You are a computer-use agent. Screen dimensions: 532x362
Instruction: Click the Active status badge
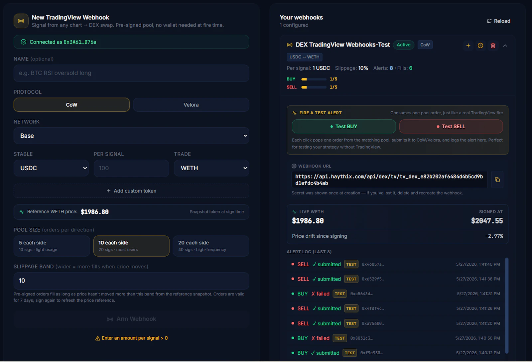[404, 45]
